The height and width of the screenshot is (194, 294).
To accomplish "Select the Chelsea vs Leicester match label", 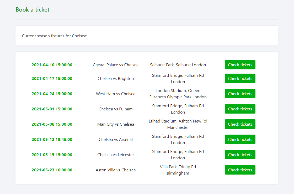I will point(116,155).
